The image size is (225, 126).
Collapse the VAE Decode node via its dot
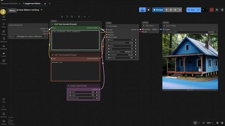click(x=143, y=26)
